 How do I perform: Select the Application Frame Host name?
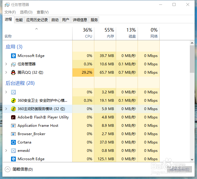click(38, 126)
